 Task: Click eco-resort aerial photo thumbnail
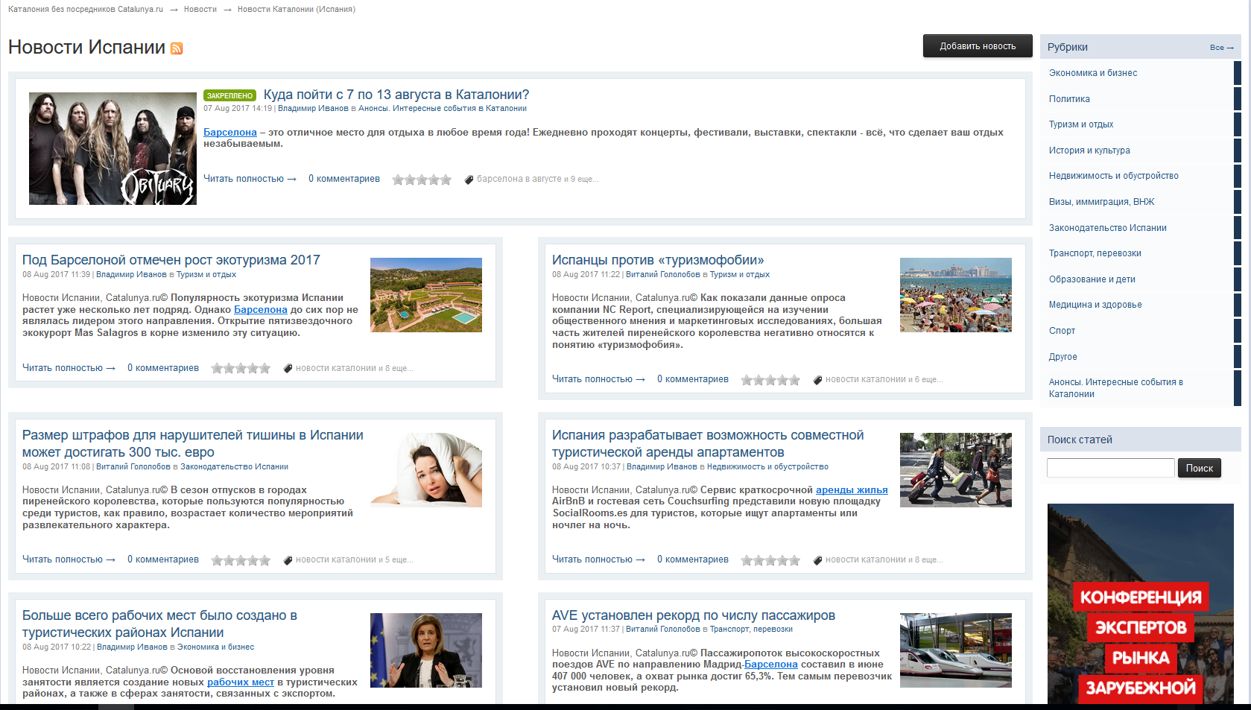(x=426, y=295)
